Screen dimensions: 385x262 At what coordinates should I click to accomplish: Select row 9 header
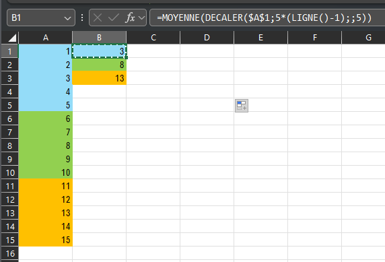coord(9,159)
